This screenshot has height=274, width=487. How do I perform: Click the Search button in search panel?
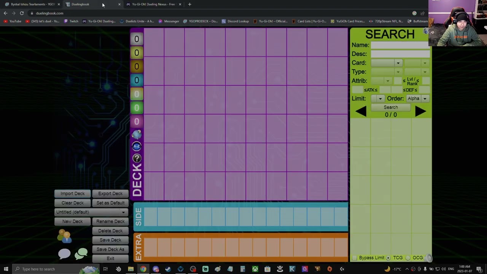[x=391, y=107]
